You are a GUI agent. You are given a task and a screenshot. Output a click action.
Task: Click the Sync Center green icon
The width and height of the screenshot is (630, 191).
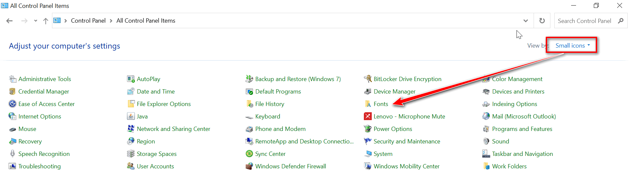(249, 154)
